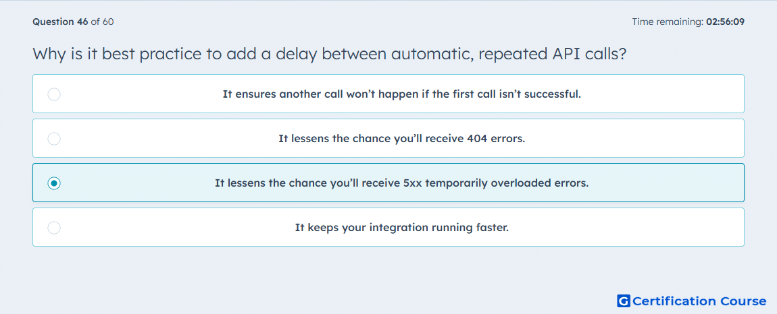The width and height of the screenshot is (777, 314).
Task: Choose answer text about 5xx temporarily overloaded errors
Action: [x=402, y=183]
